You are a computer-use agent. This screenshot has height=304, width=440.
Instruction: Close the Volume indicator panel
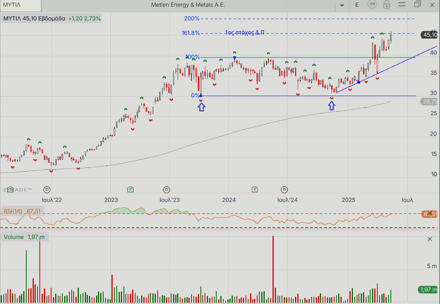pos(430,239)
